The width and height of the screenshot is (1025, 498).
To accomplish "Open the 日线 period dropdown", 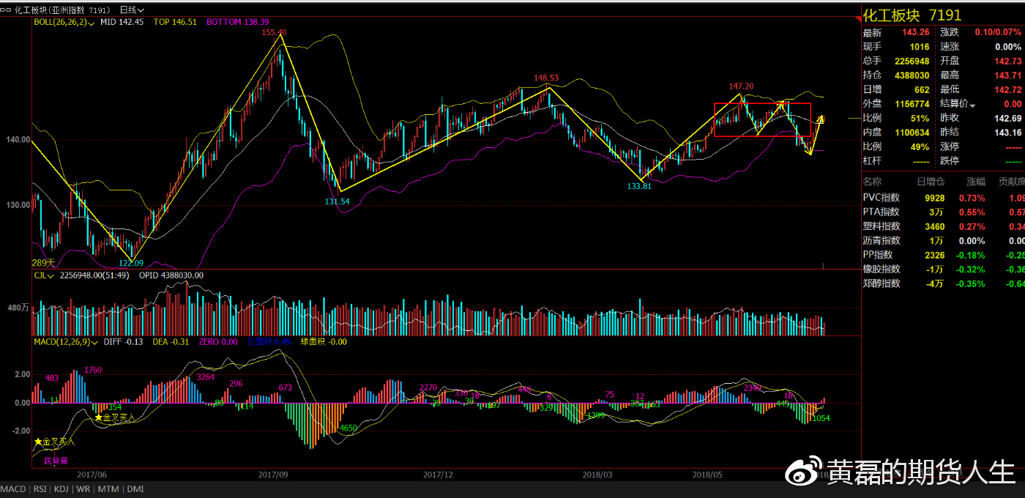I will point(132,10).
